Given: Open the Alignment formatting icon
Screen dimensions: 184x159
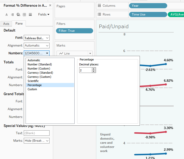Looking at the screenshot, I should 12,14.
